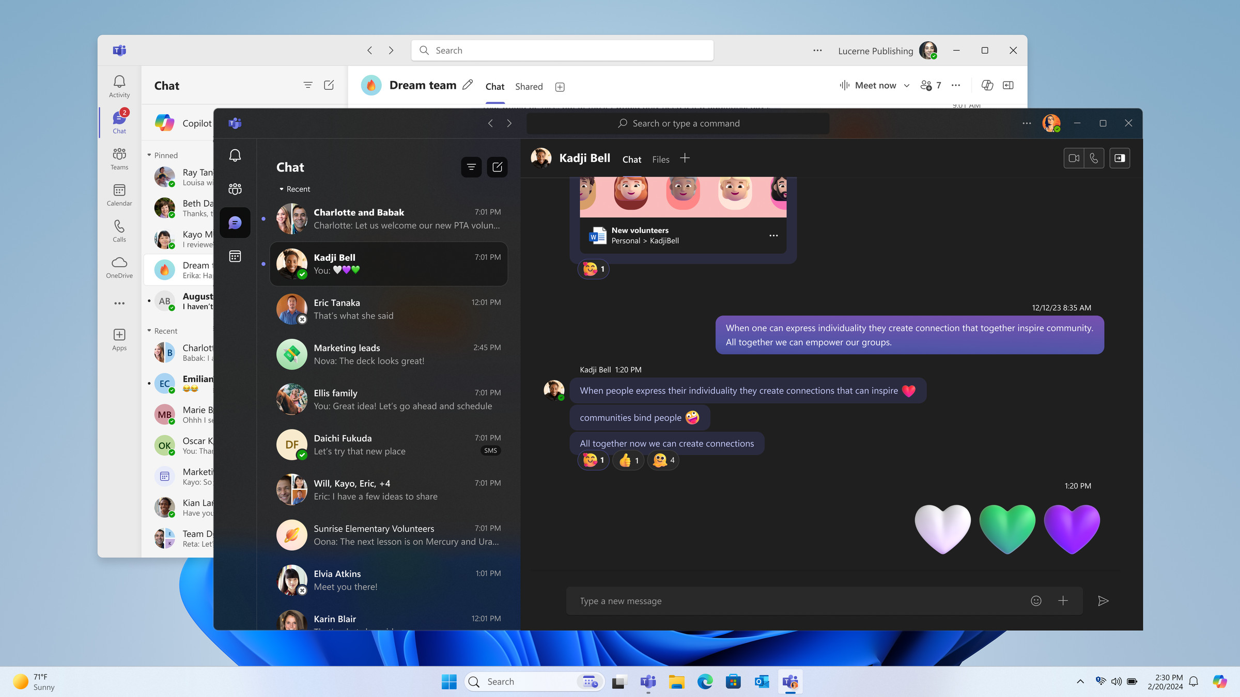Open the Meet now dropdown arrow
Image resolution: width=1240 pixels, height=697 pixels.
pos(907,85)
